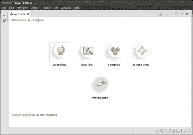Viewport: 193px width, 135px height.
Task: Open the Overview globe icon
Action: (x=61, y=51)
